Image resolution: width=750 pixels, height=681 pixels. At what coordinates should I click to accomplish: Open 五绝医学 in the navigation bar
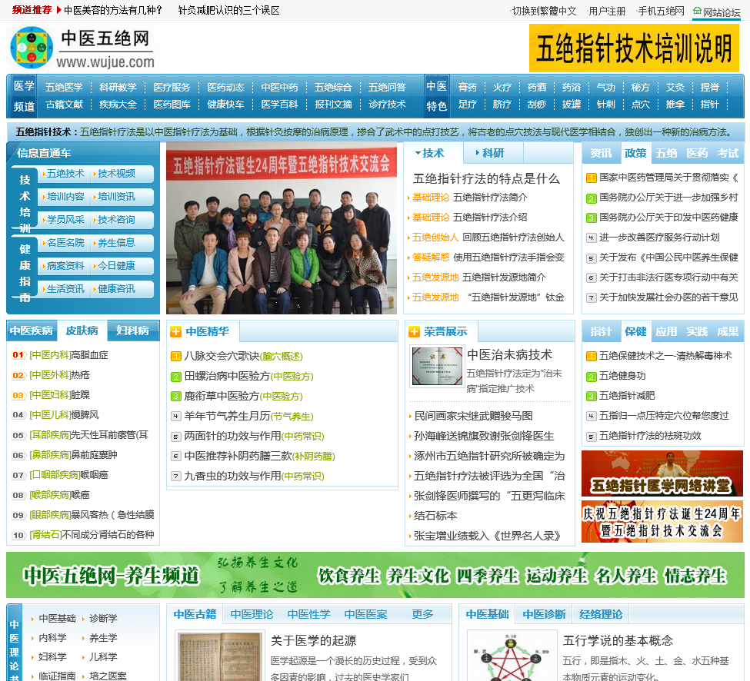[64, 88]
